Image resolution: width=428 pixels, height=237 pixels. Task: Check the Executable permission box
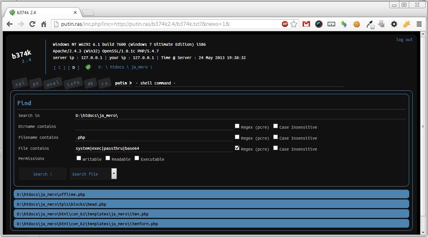click(x=137, y=158)
